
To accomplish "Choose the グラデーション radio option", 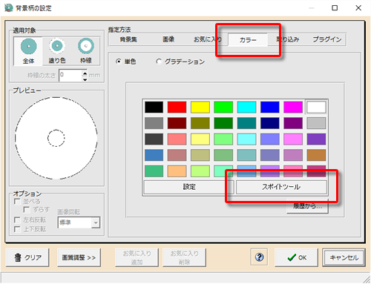I will [x=159, y=62].
